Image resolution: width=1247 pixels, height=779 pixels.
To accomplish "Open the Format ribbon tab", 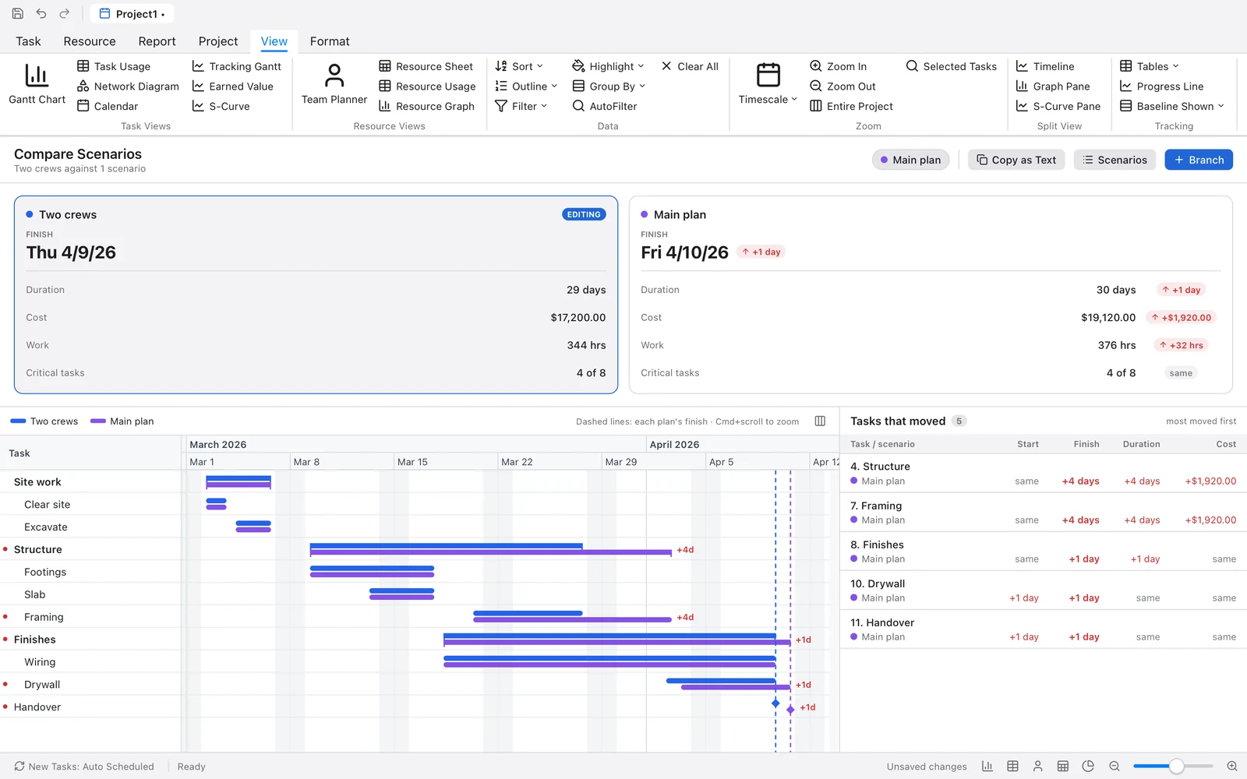I will pyautogui.click(x=330, y=41).
